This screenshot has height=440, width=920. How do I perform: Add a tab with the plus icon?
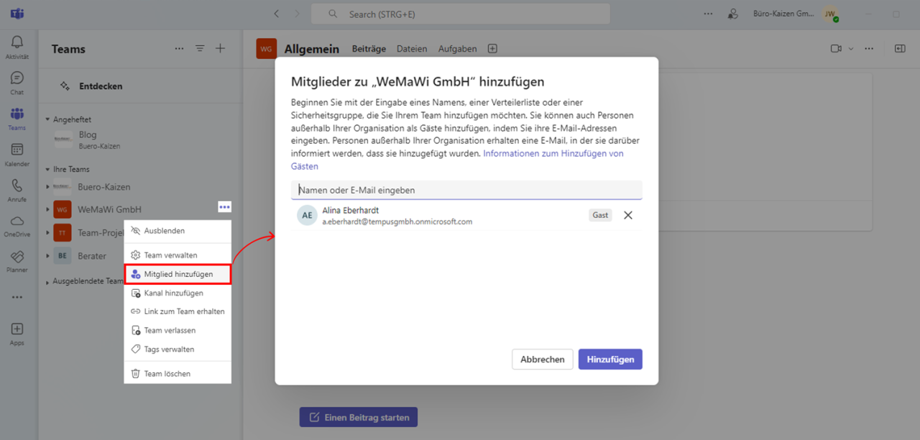(492, 49)
